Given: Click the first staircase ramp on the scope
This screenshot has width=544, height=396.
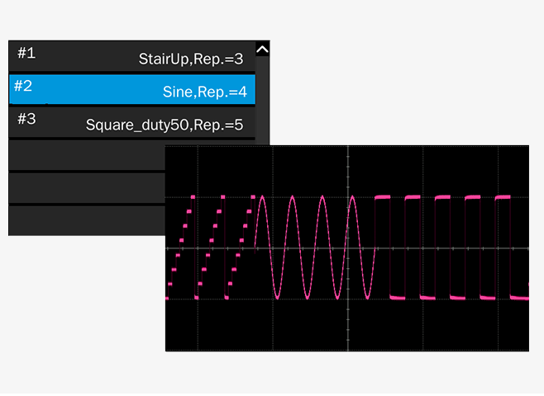Looking at the screenshot, I should [181, 247].
